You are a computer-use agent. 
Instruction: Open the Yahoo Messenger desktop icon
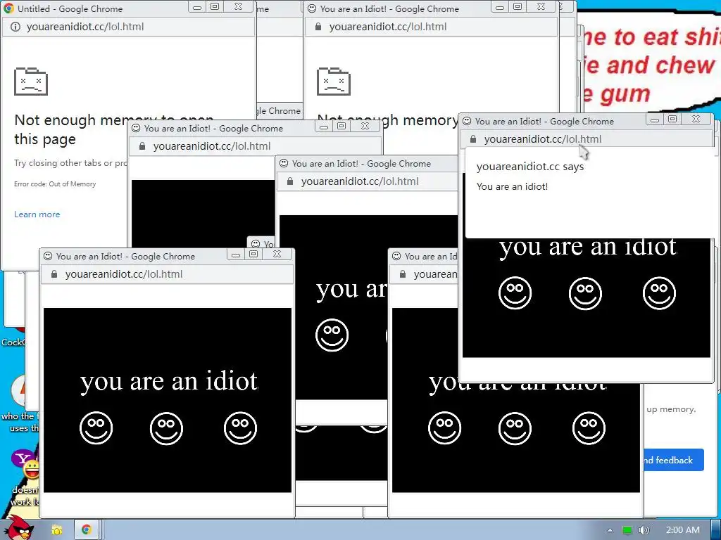click(x=25, y=464)
